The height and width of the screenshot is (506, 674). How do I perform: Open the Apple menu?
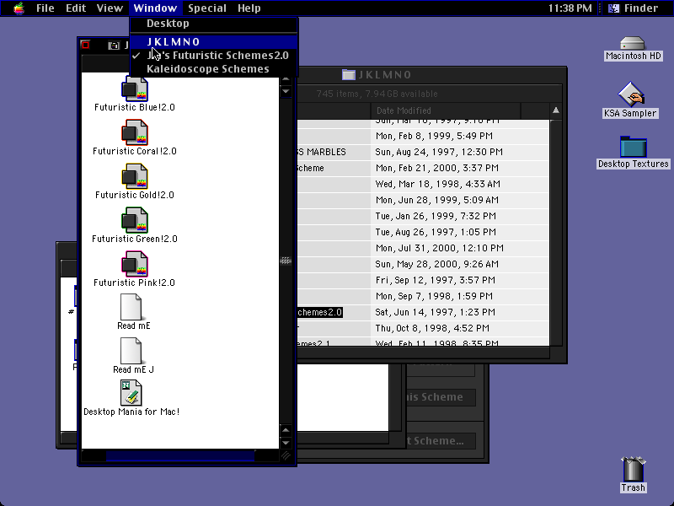pos(19,8)
